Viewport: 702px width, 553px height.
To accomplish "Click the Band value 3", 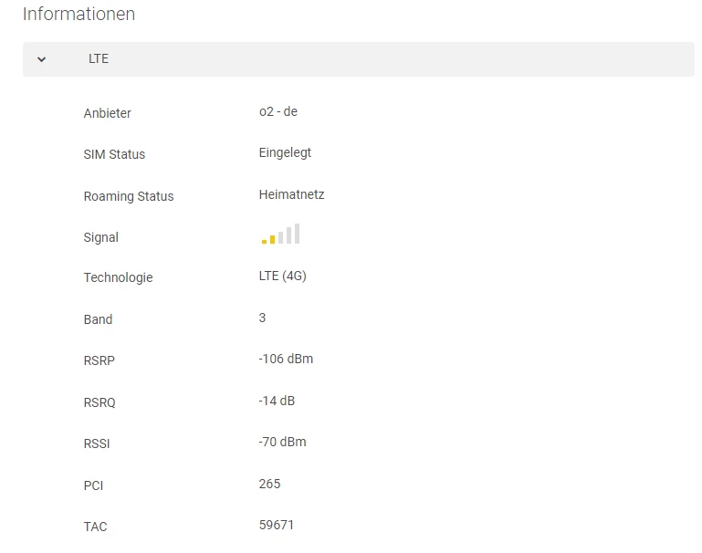I will point(263,318).
